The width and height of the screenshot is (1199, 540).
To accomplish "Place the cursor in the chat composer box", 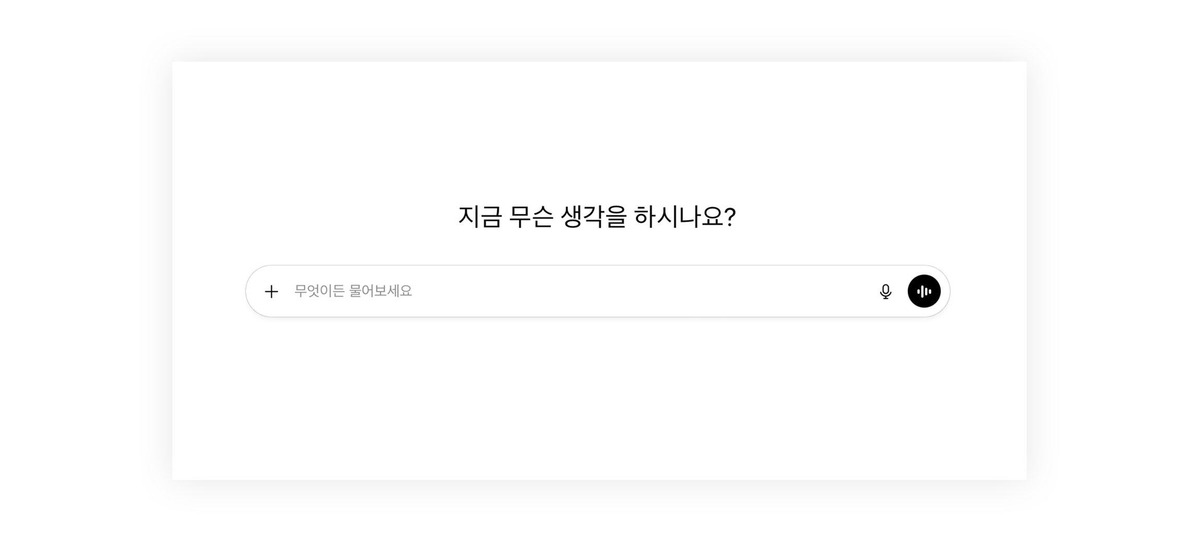I will click(x=574, y=291).
